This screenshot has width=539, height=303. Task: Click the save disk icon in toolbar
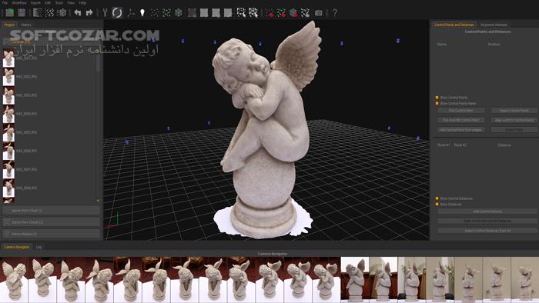coord(22,13)
